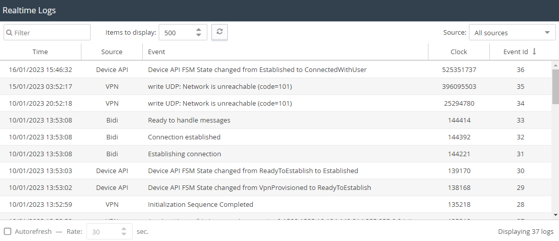
Task: Click clock value 525351737
Action: [x=459, y=69]
